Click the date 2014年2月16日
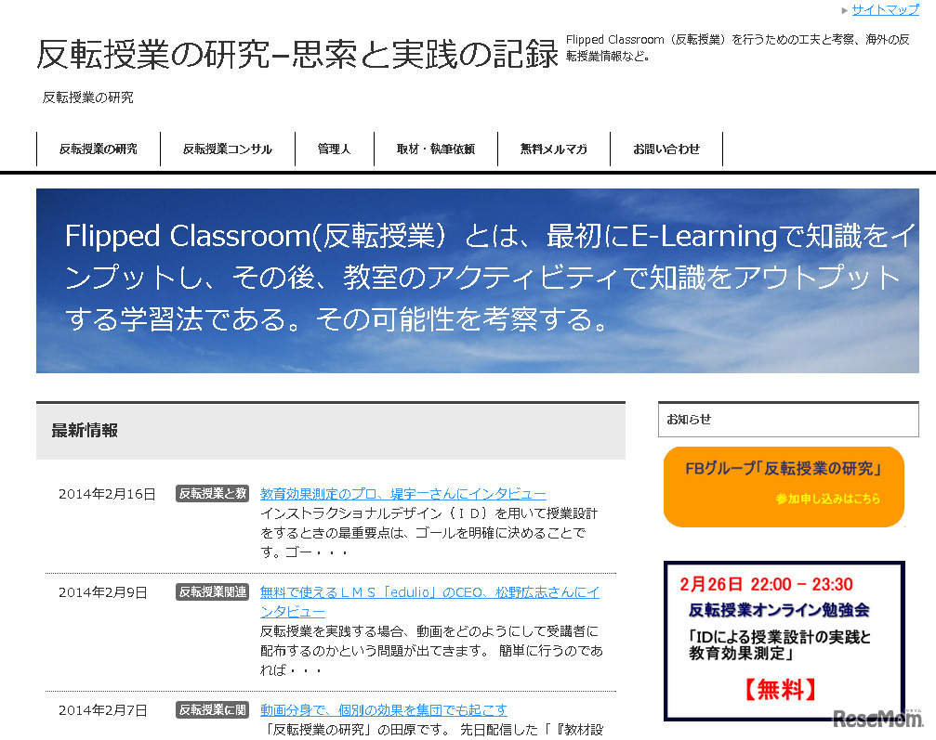 107,494
